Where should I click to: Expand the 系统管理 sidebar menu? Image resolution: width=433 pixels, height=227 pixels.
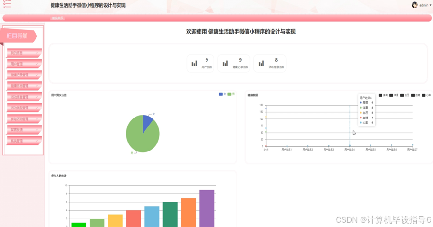(x=24, y=141)
